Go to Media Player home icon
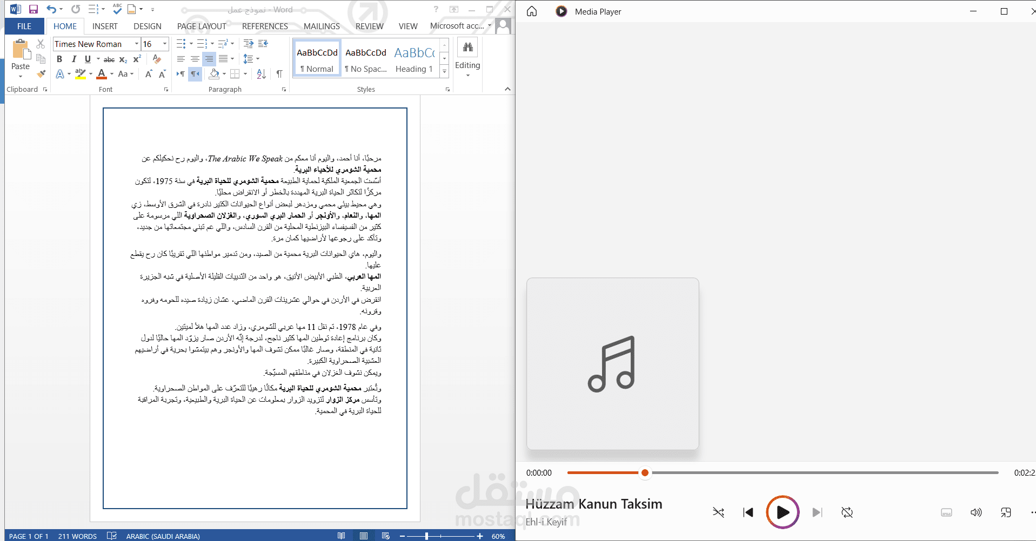The height and width of the screenshot is (541, 1036). pyautogui.click(x=532, y=11)
